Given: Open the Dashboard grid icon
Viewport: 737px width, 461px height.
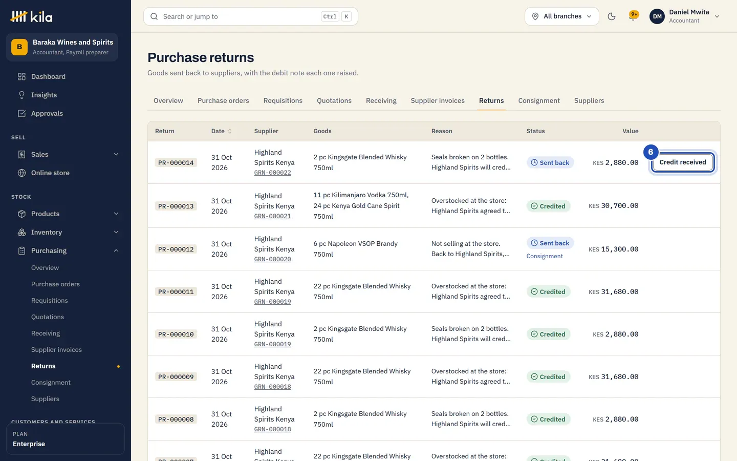Looking at the screenshot, I should click(21, 77).
